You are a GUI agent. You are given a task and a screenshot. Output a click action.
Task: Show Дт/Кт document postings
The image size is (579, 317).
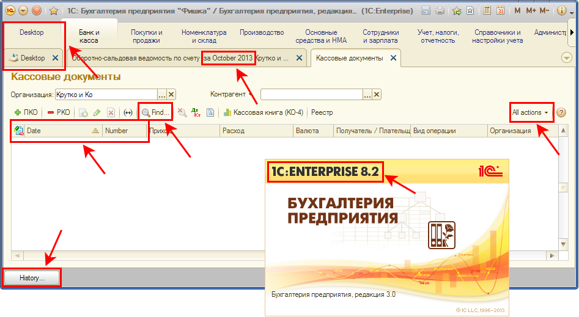tap(196, 112)
